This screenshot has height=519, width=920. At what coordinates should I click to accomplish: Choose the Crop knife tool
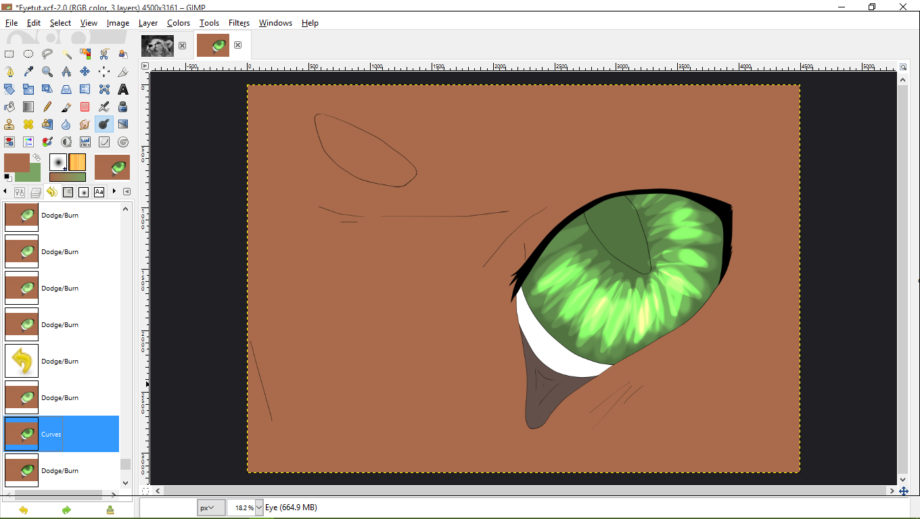point(123,72)
